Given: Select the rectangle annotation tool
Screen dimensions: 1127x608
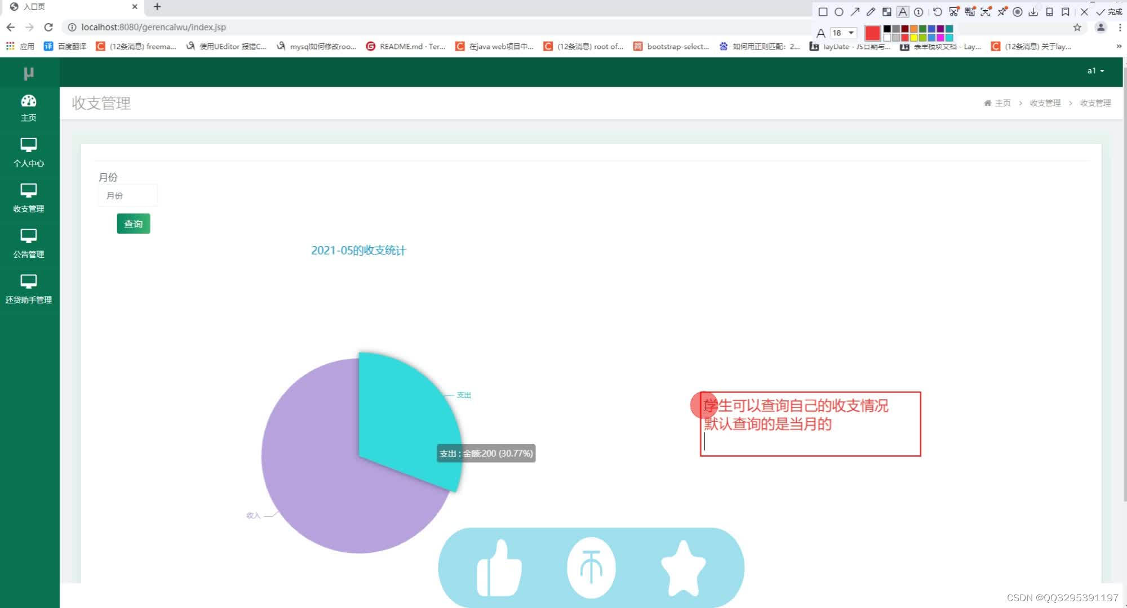Looking at the screenshot, I should tap(823, 12).
